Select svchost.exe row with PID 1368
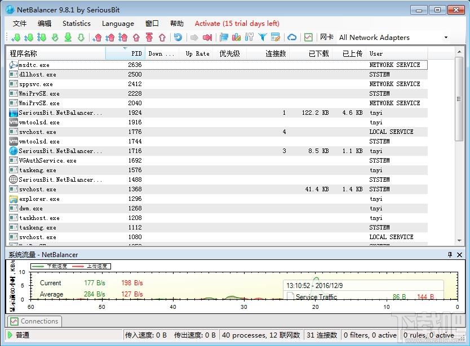 click(x=218, y=190)
